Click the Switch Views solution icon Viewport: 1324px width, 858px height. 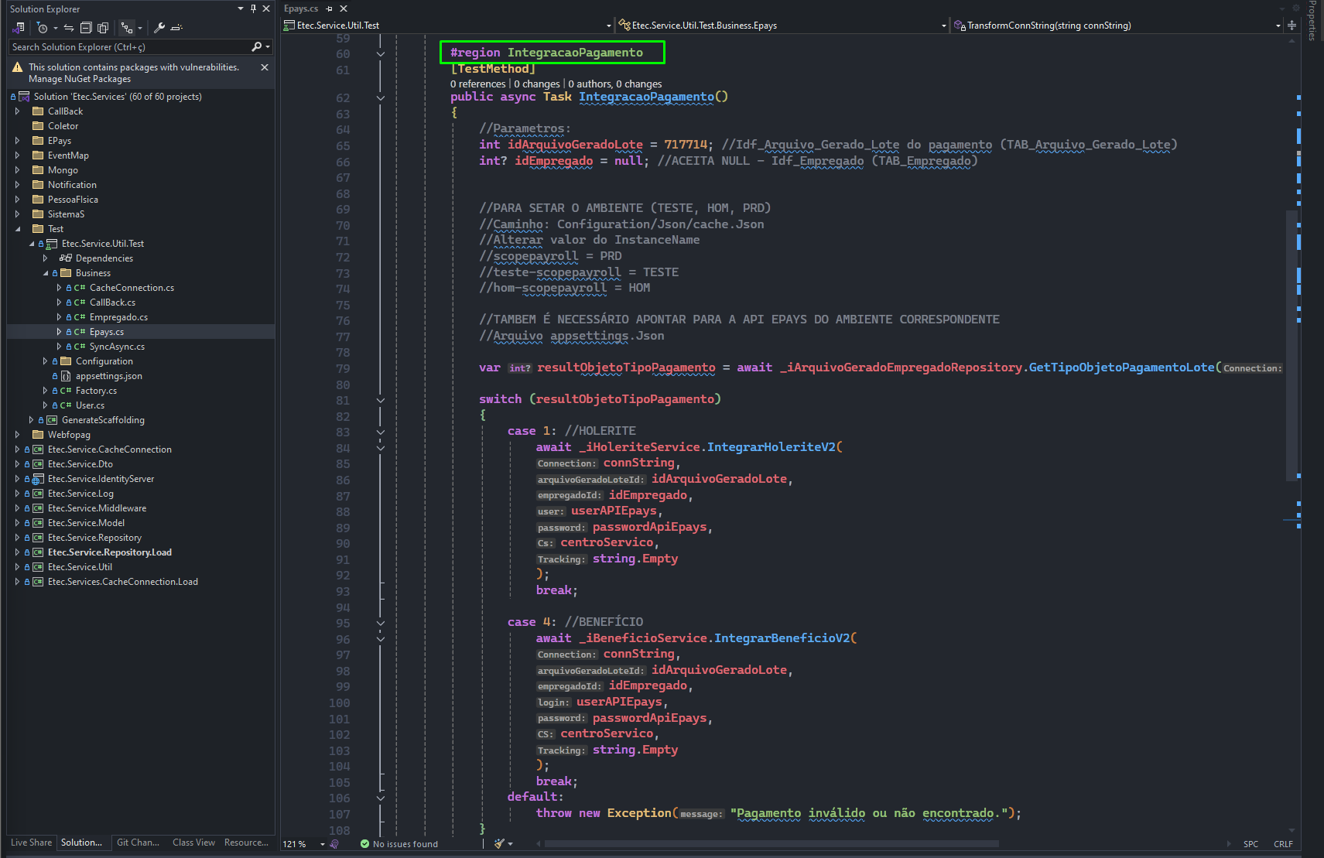click(x=19, y=28)
